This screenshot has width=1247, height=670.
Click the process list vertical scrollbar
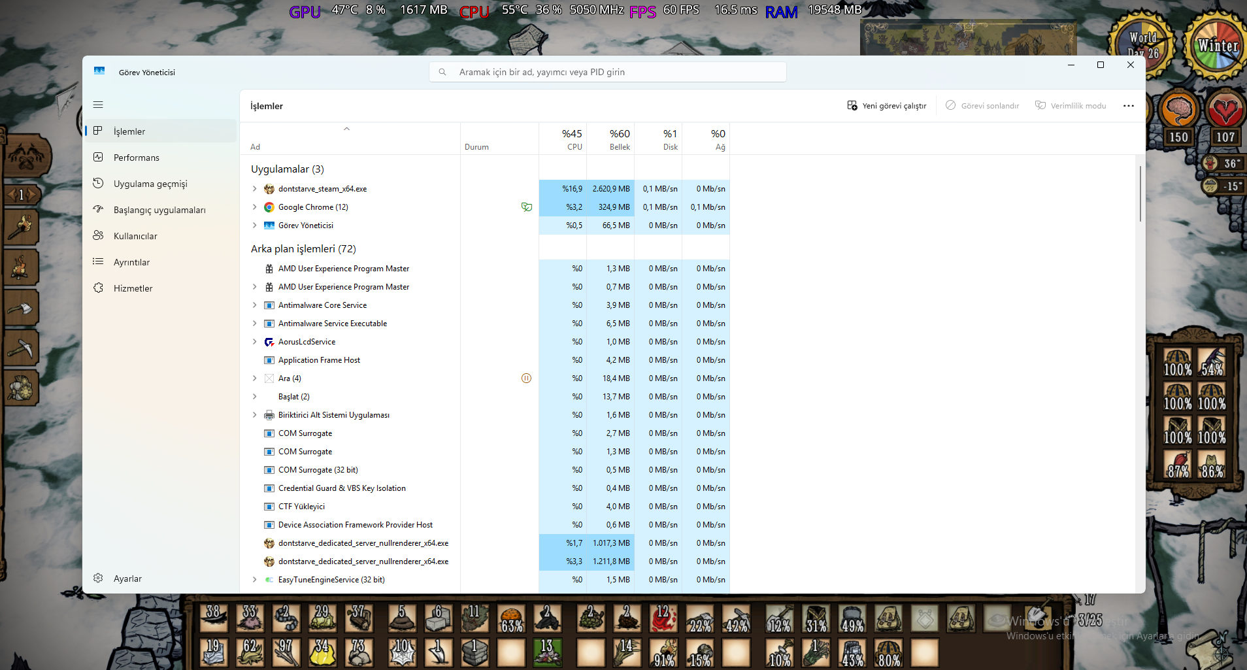click(1140, 193)
